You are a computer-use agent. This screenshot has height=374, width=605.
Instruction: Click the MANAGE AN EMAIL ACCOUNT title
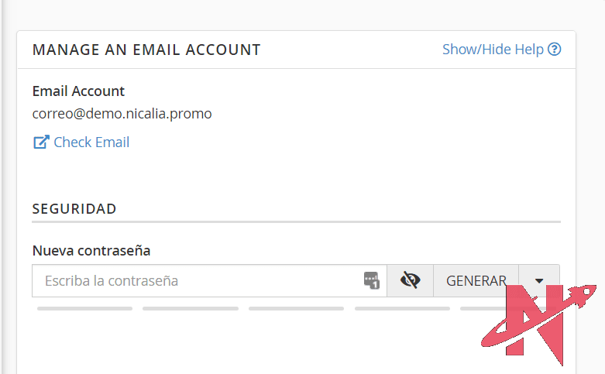pyautogui.click(x=146, y=50)
